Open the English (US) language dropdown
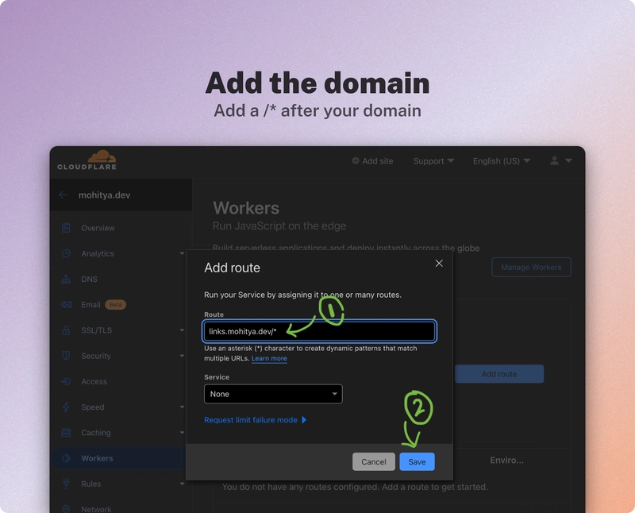 502,161
